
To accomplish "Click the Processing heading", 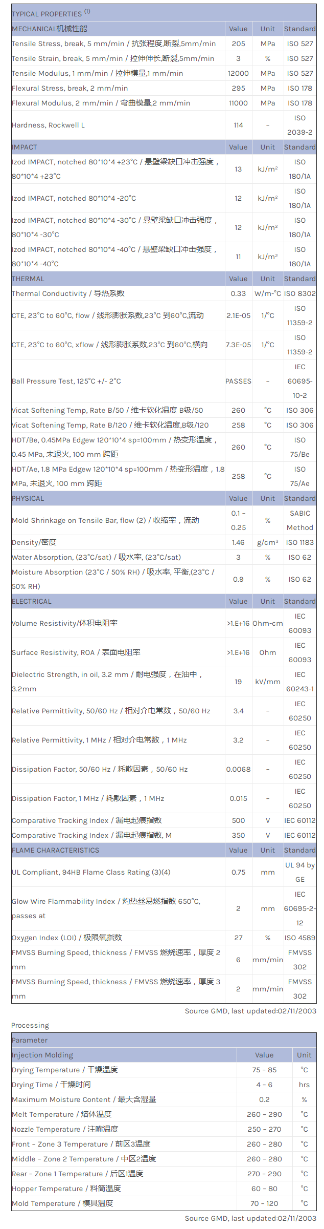I will (x=30, y=1026).
